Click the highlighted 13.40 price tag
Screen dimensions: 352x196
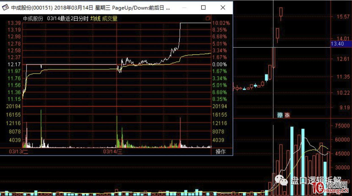coord(341,44)
